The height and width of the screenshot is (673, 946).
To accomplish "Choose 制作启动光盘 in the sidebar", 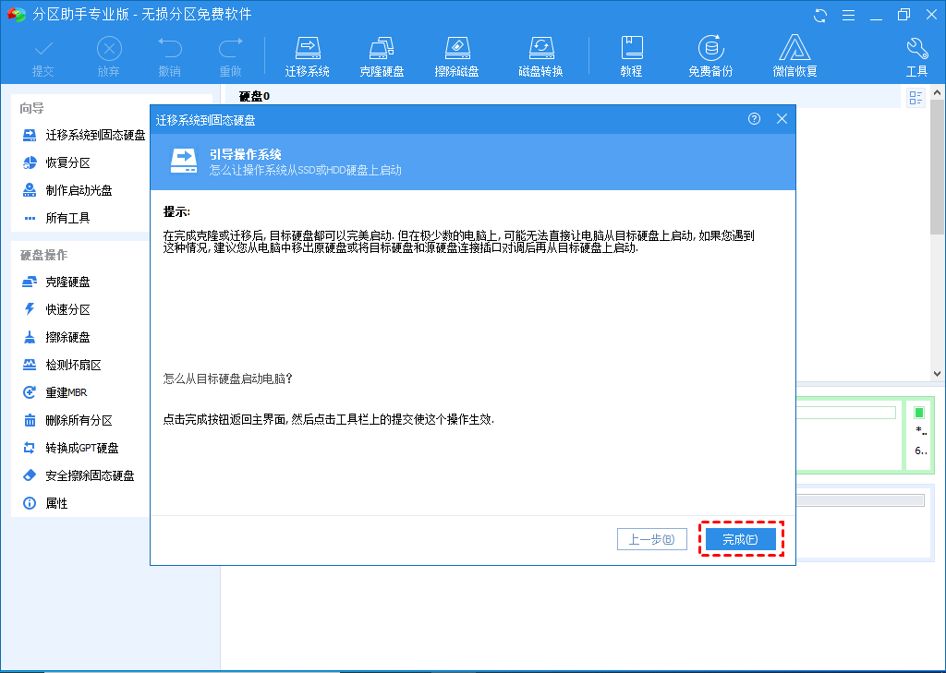I will pyautogui.click(x=67, y=190).
